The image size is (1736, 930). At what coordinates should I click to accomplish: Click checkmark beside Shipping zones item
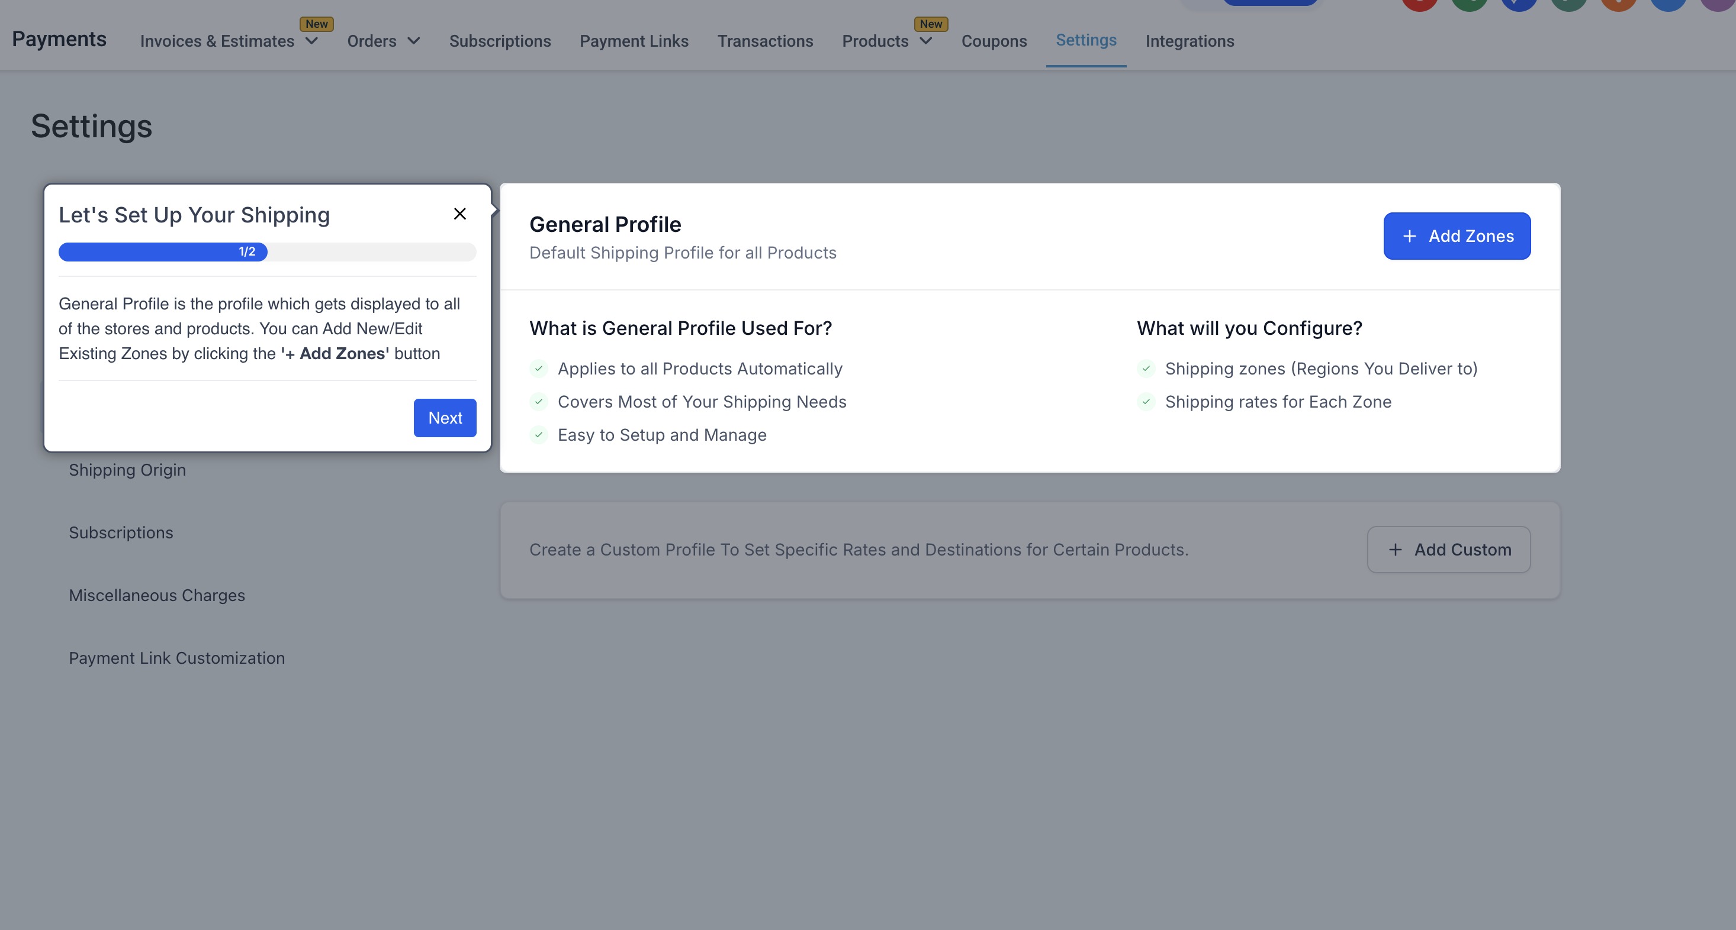click(1146, 369)
